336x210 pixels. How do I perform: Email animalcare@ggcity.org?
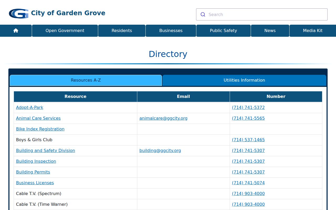(x=163, y=118)
